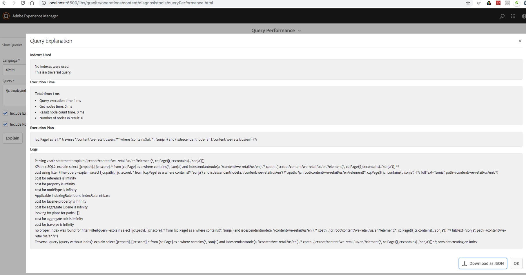Close the Query Explanation dialog with the X

coord(520,41)
